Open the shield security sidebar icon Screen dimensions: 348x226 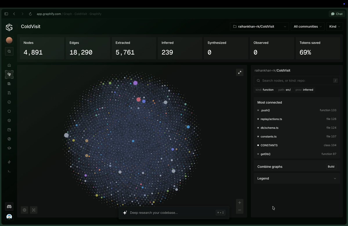point(9,111)
